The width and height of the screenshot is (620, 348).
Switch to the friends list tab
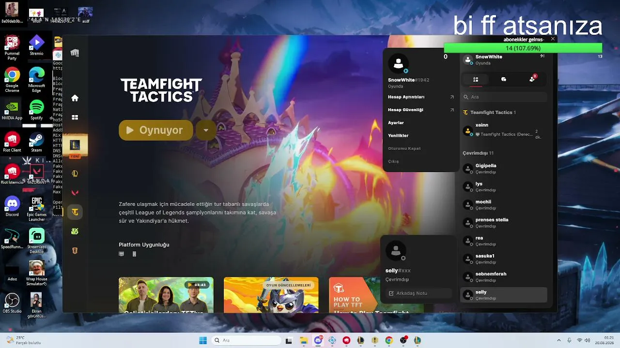(x=476, y=79)
